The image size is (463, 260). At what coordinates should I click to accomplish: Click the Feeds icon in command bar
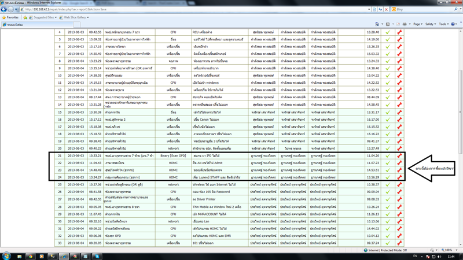coord(388,24)
